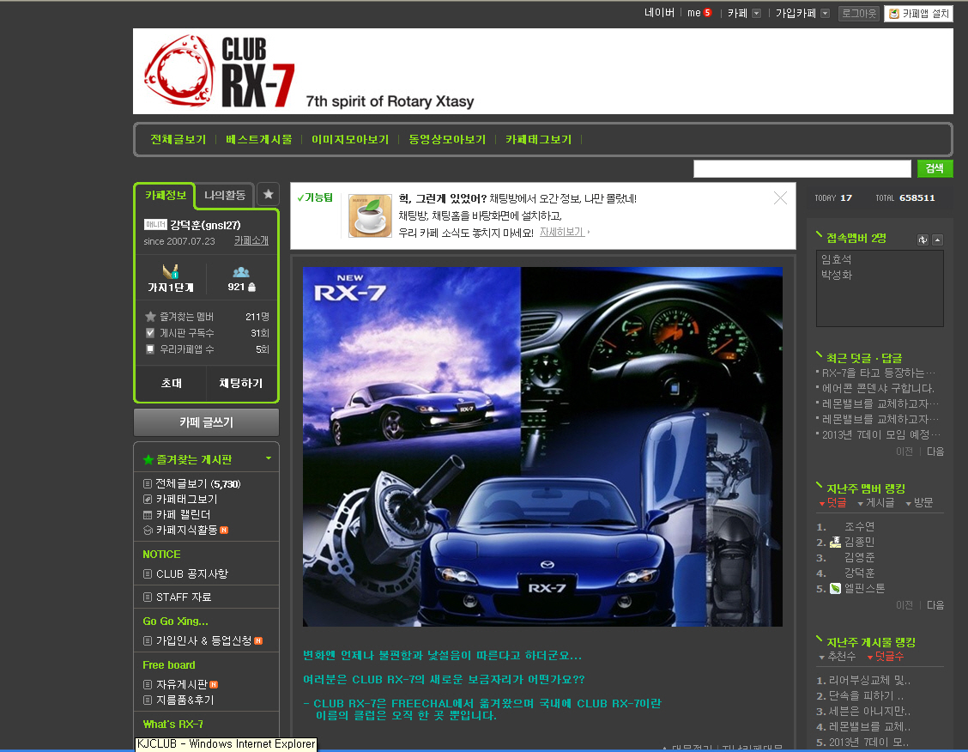Viewport: 968px width, 752px height.
Task: Click the 카페앱 설치 install button
Action: coord(918,14)
